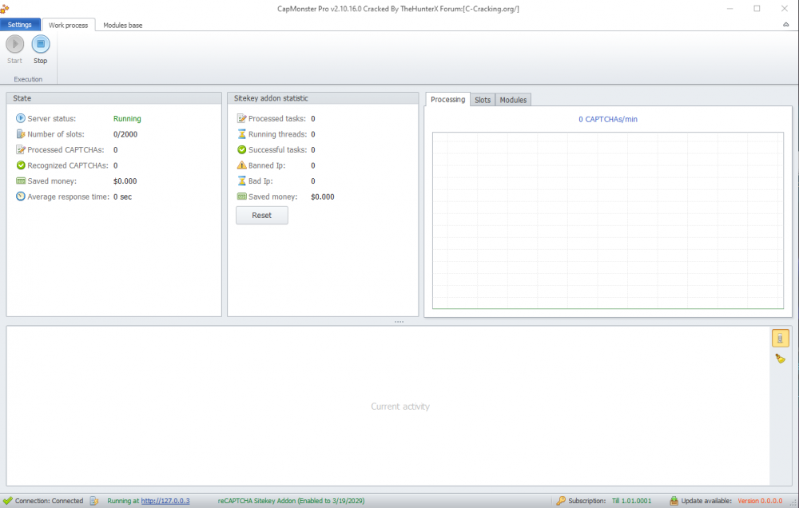Screen dimensions: 799x508
Task: Reset the Sitekey addon statistic
Action: pos(262,215)
